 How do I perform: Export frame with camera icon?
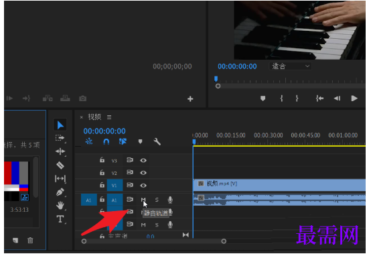(82, 99)
